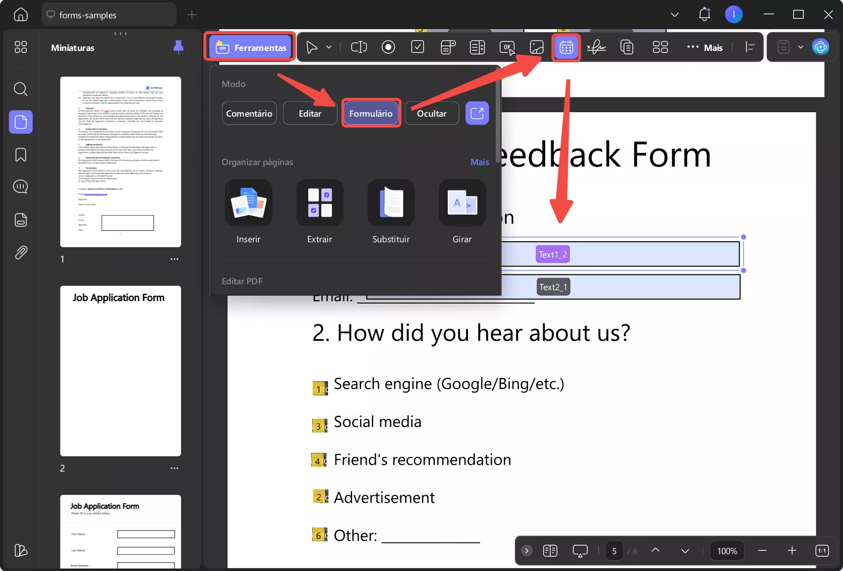Go to the Home screen icon
843x571 pixels.
pyautogui.click(x=21, y=15)
